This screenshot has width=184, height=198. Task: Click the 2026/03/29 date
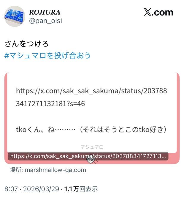[x=41, y=189]
